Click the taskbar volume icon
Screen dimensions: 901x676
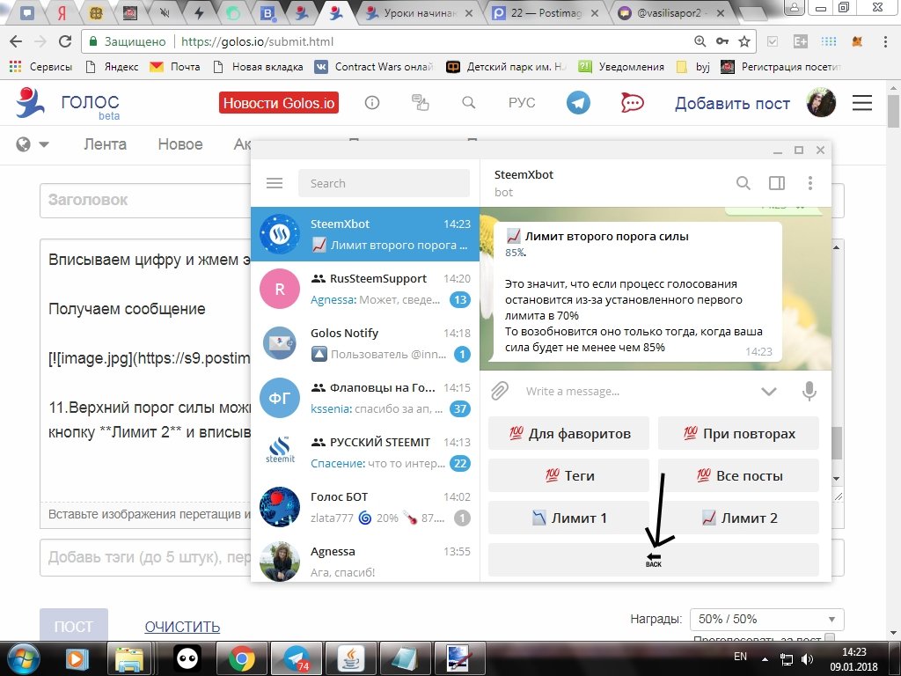click(x=807, y=658)
